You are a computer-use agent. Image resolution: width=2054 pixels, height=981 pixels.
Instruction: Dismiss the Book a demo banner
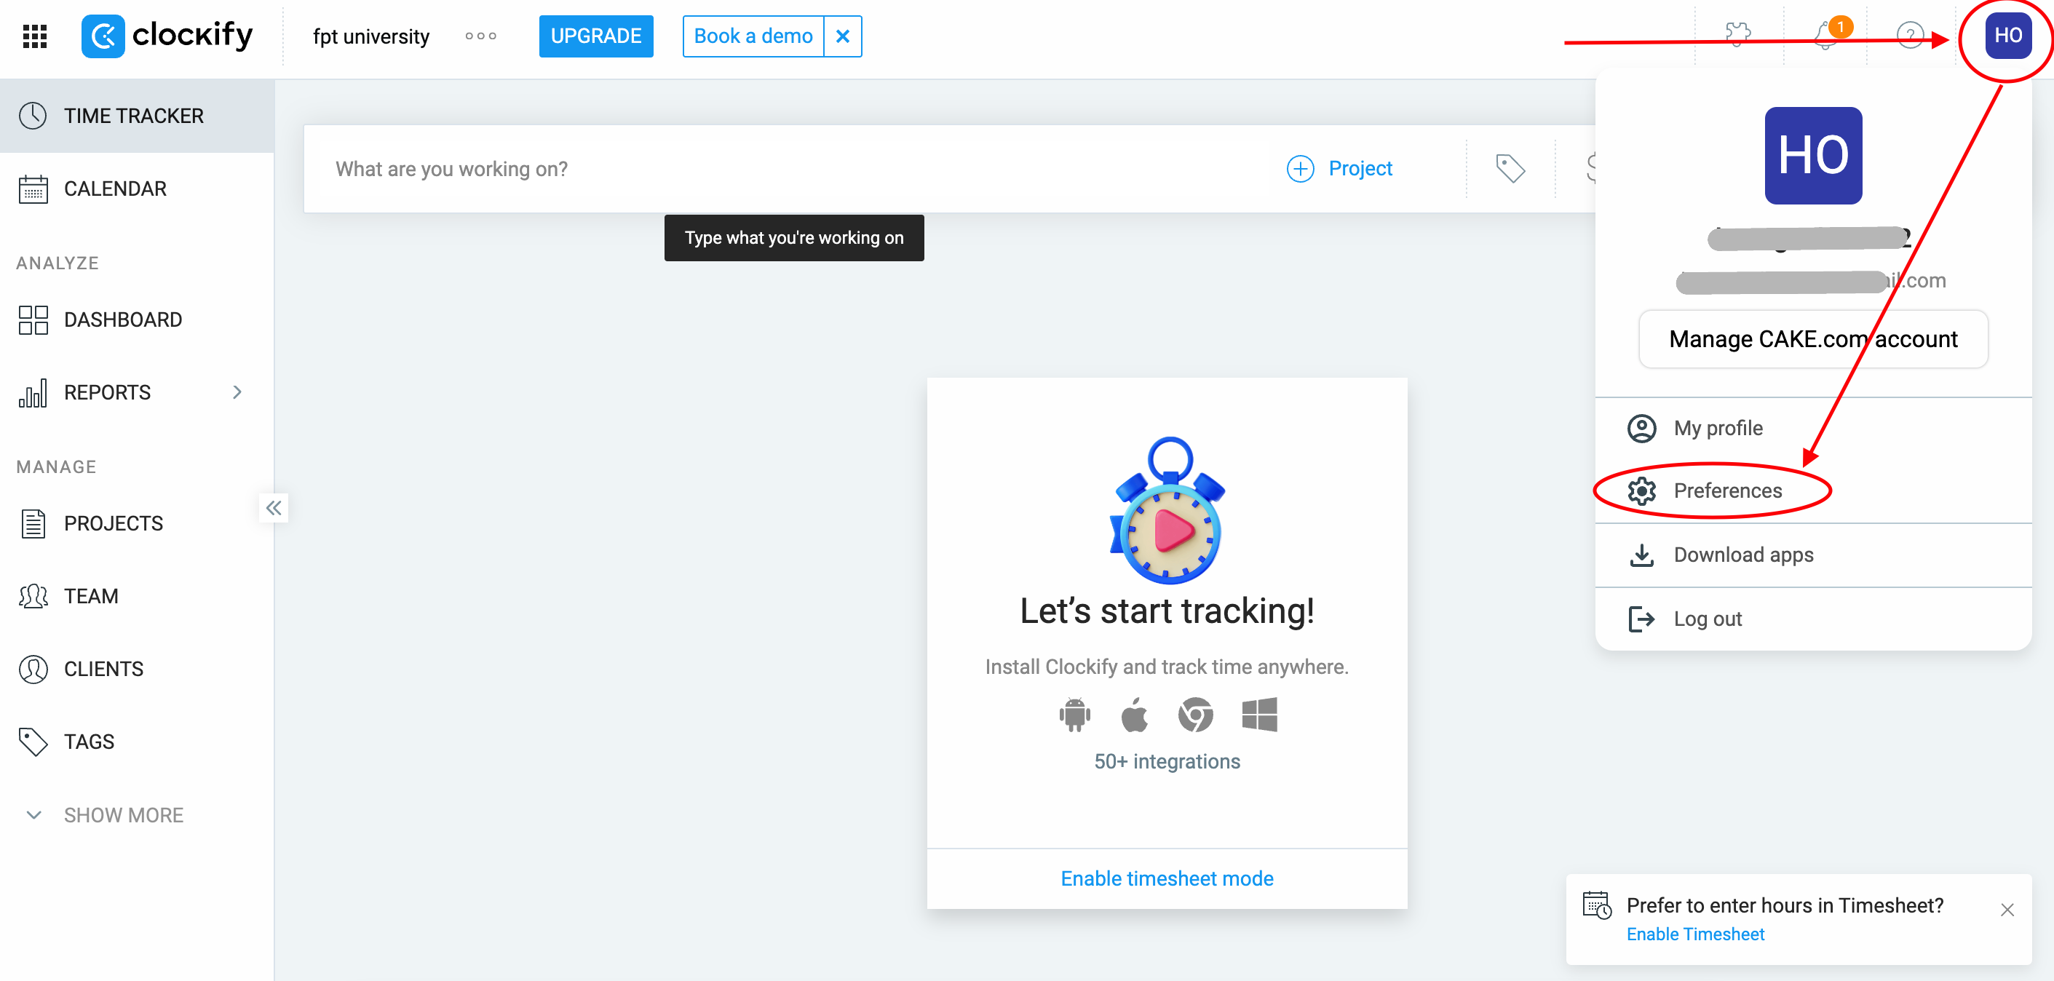pyautogui.click(x=843, y=36)
